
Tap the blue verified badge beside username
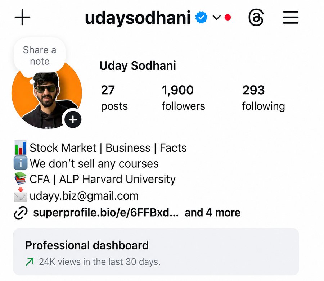click(201, 18)
